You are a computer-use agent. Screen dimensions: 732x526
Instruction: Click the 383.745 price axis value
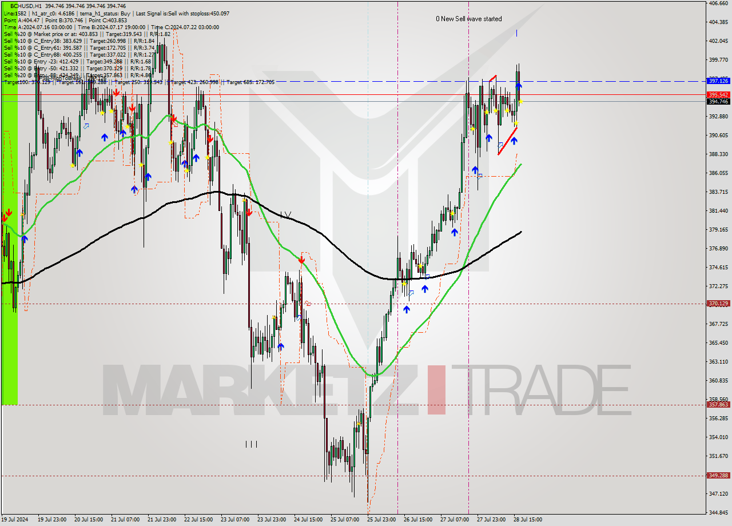[x=718, y=192]
